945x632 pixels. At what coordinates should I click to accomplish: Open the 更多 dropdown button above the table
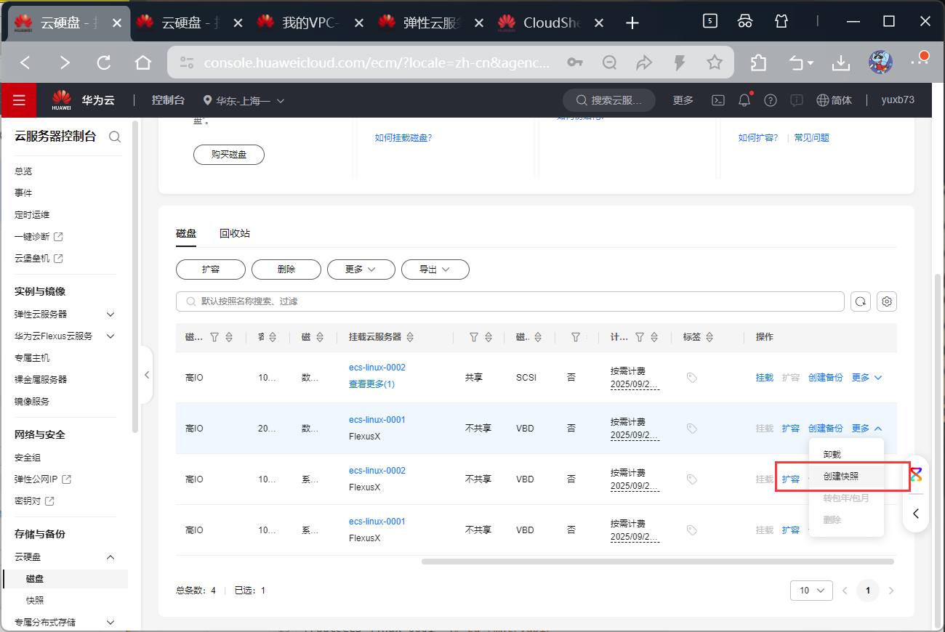361,270
